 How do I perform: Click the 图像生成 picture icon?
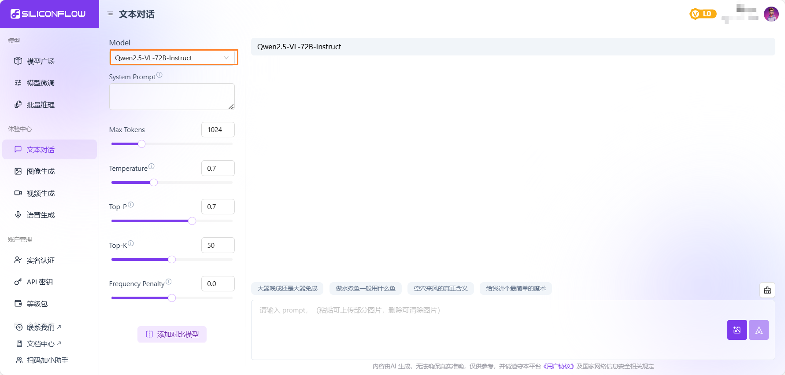coord(18,171)
